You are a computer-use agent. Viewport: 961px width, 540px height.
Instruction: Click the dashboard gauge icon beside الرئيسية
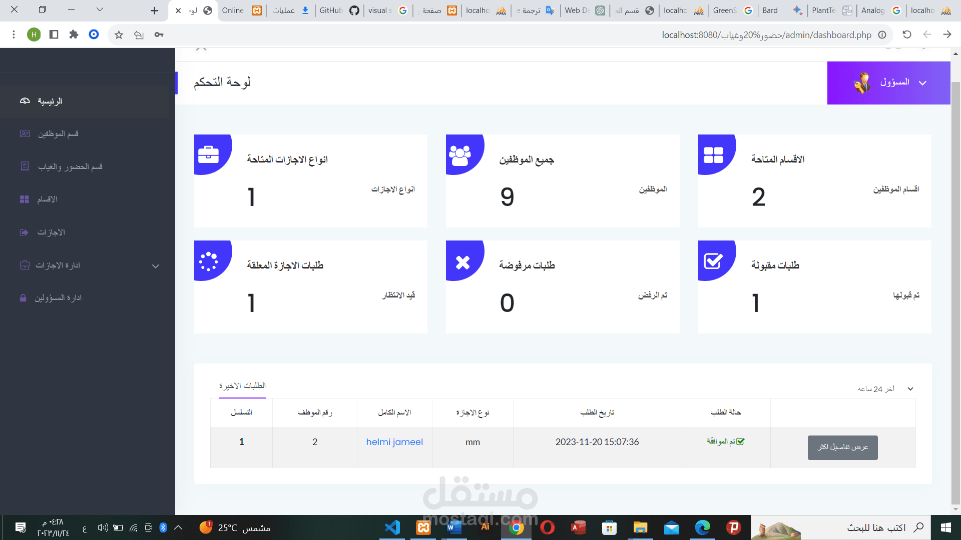(25, 101)
